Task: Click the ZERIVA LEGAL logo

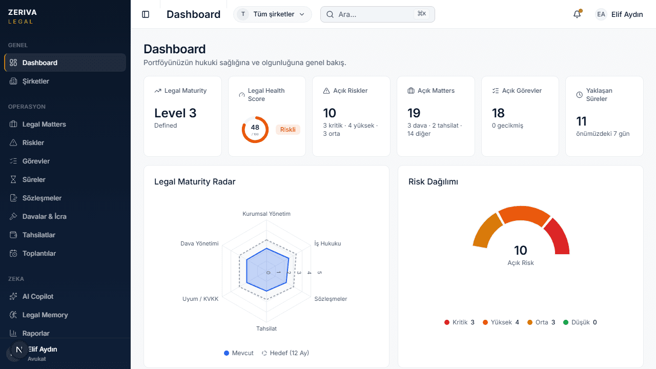Action: 23,16
